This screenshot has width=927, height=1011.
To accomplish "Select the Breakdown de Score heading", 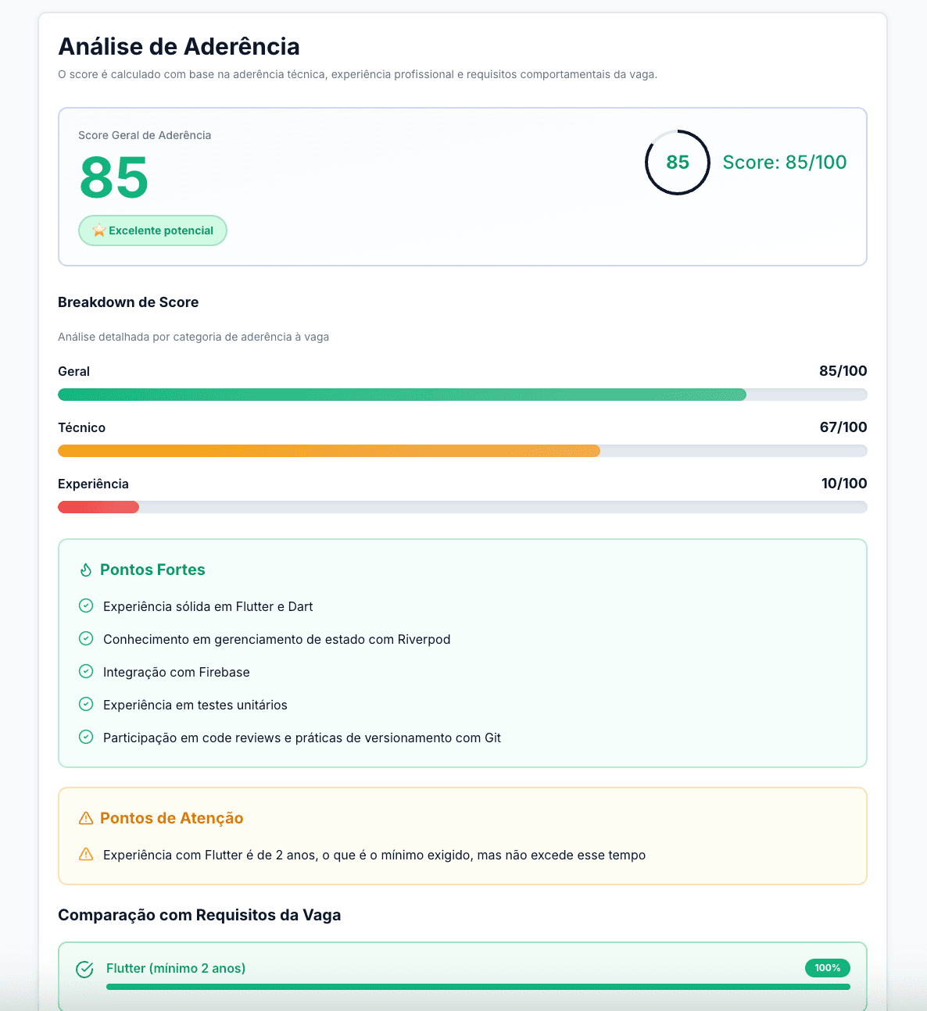I will point(128,302).
